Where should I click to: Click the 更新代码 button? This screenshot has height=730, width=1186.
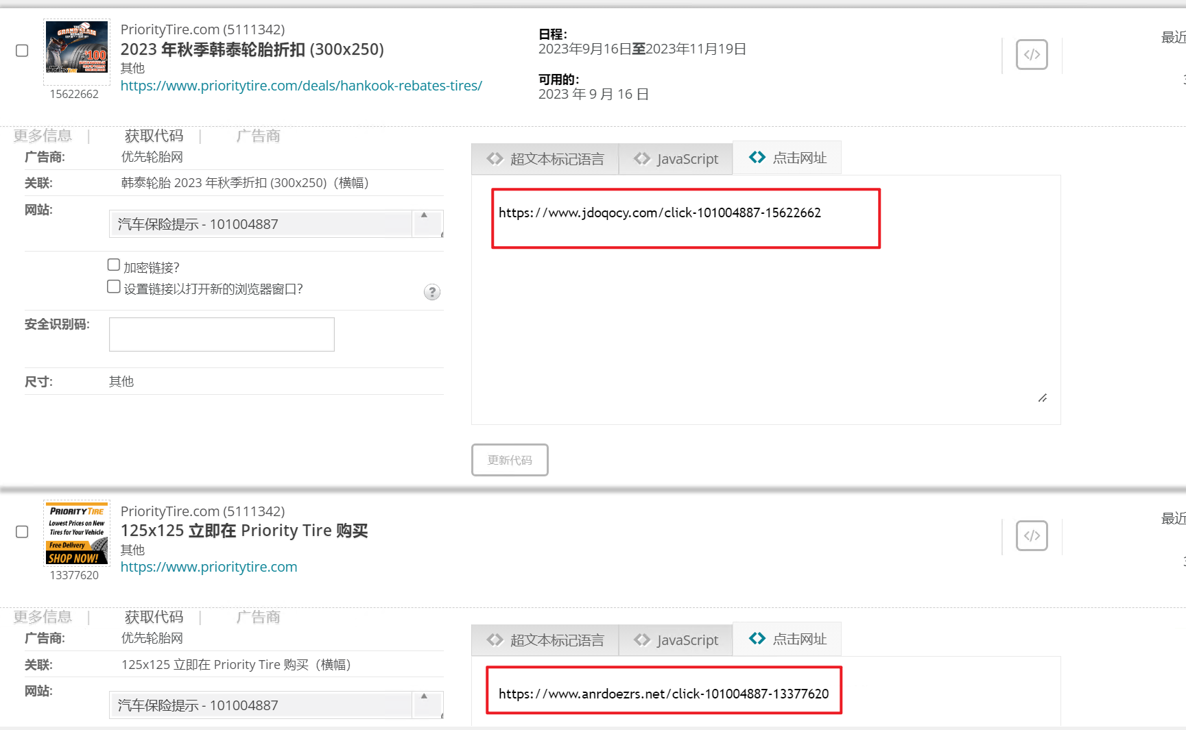point(510,460)
